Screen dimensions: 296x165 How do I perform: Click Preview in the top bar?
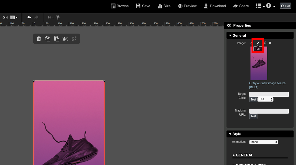point(187,6)
